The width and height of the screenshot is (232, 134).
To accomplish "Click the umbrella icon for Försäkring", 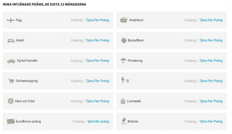I will click(x=123, y=61).
